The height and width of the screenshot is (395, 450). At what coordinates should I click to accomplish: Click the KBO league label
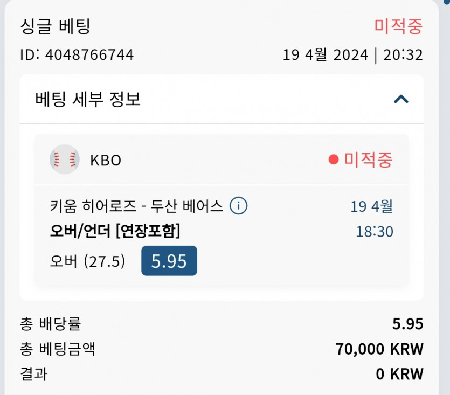click(106, 160)
